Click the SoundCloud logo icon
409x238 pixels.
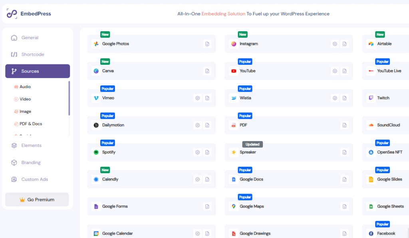(371, 125)
